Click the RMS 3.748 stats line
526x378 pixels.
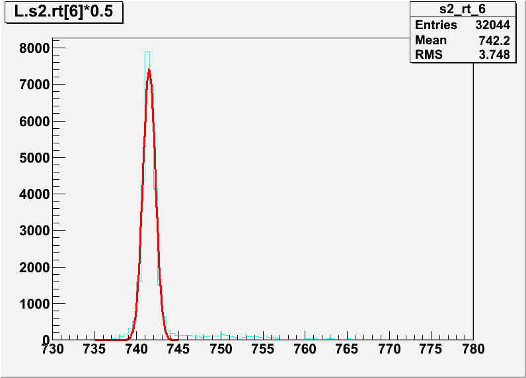click(463, 54)
